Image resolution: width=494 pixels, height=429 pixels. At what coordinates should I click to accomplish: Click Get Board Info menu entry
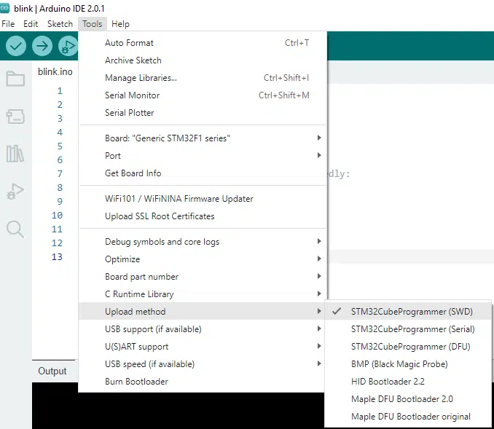pyautogui.click(x=203, y=173)
